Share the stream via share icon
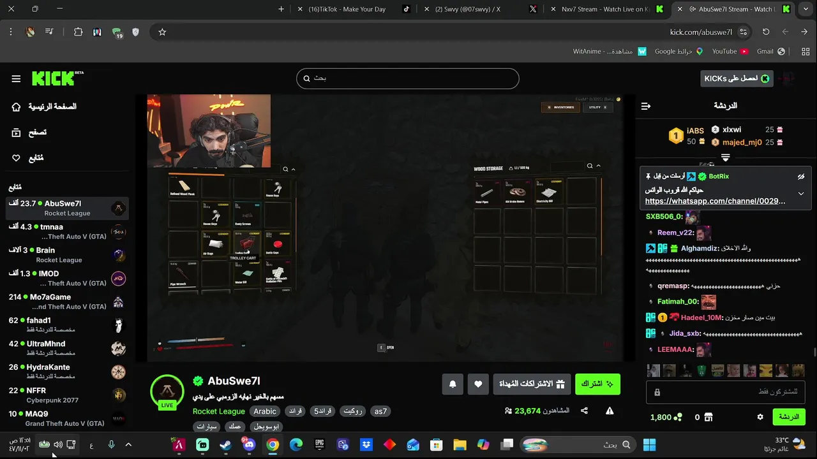The height and width of the screenshot is (459, 817). (x=584, y=411)
